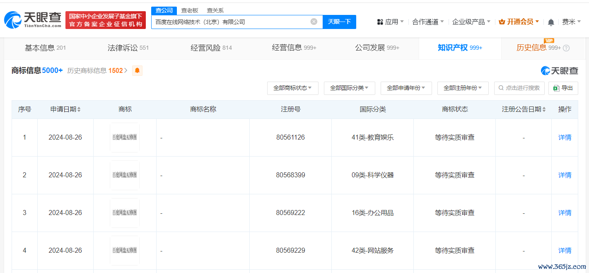Open the 开通会员 dropdown
Image resolution: width=589 pixels, height=273 pixels.
(x=519, y=22)
